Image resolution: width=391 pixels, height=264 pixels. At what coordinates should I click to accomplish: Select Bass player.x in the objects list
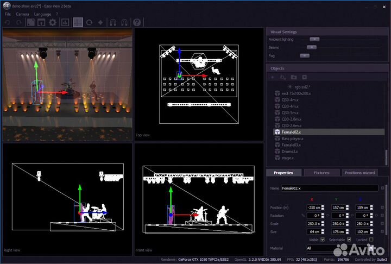click(292, 139)
